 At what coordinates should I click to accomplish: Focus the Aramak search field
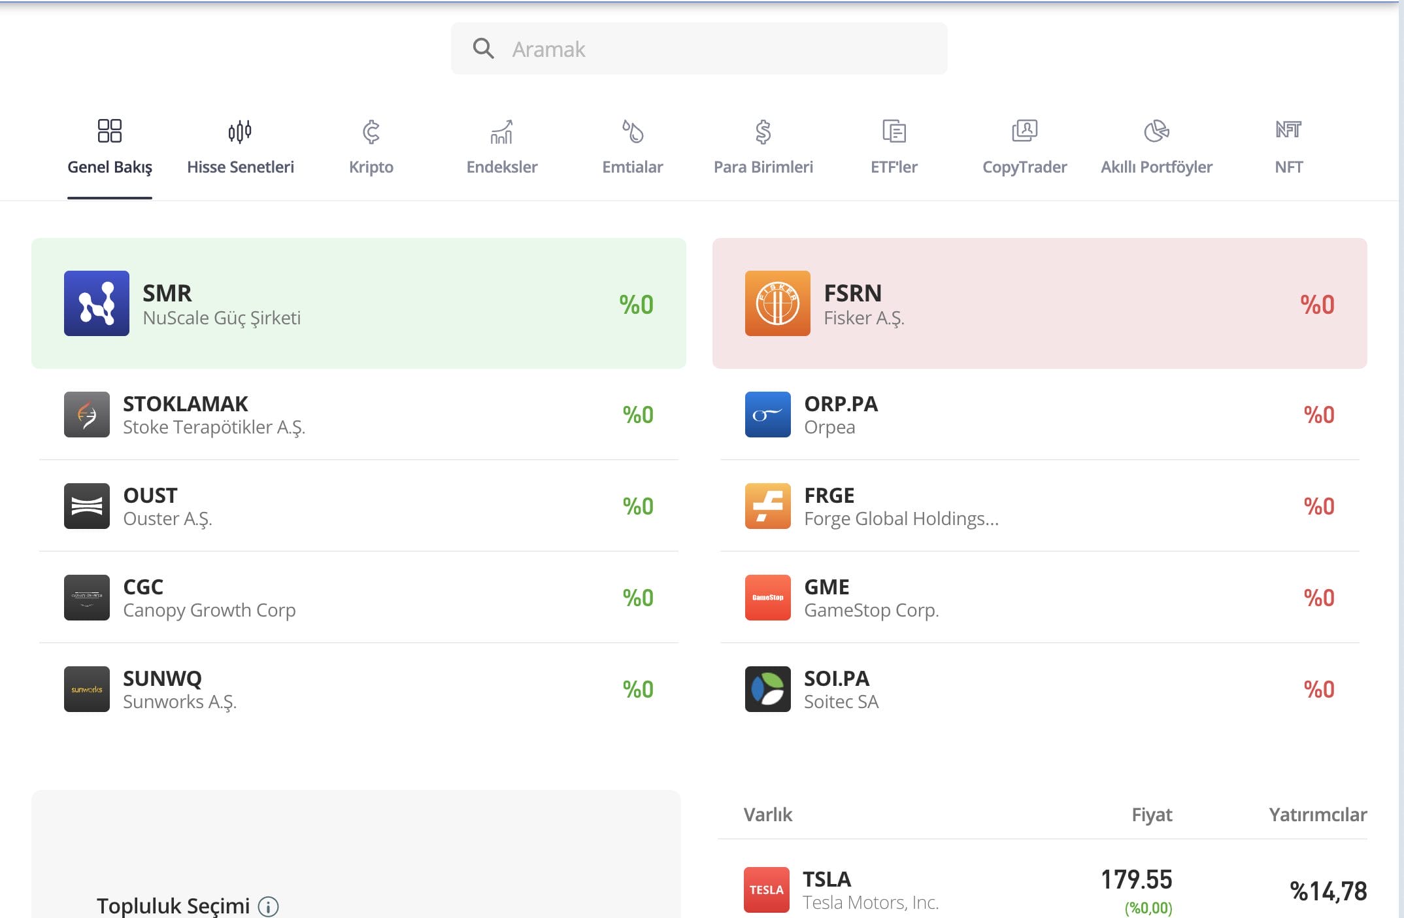[x=699, y=48]
